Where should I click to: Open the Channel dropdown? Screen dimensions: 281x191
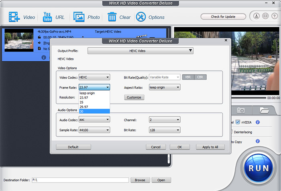(165, 120)
